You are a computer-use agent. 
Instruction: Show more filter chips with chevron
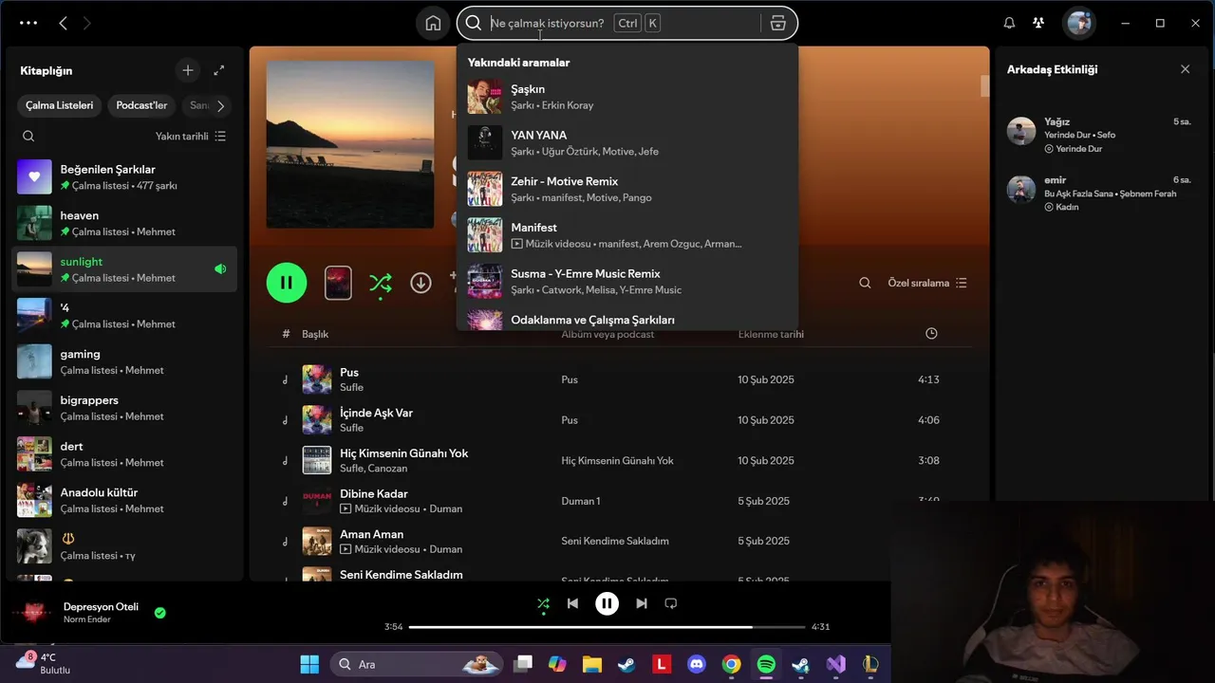point(220,105)
